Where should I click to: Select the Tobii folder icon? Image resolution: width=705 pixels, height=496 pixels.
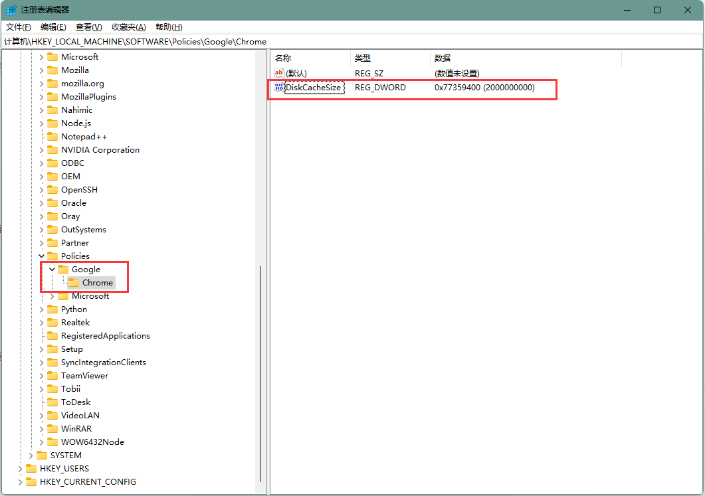(52, 388)
